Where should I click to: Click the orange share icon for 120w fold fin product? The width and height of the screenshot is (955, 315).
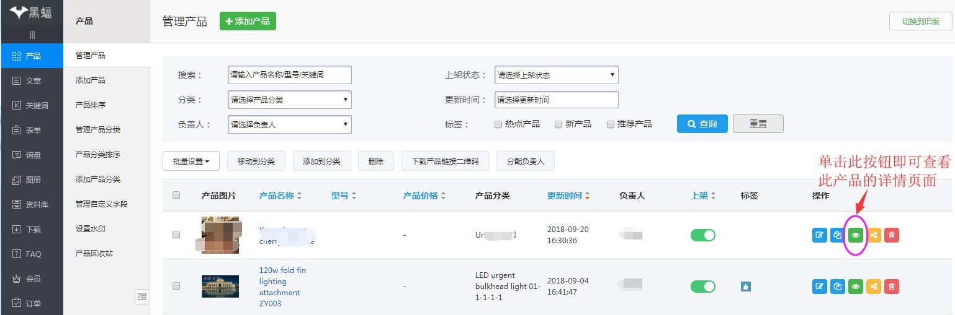tap(874, 286)
